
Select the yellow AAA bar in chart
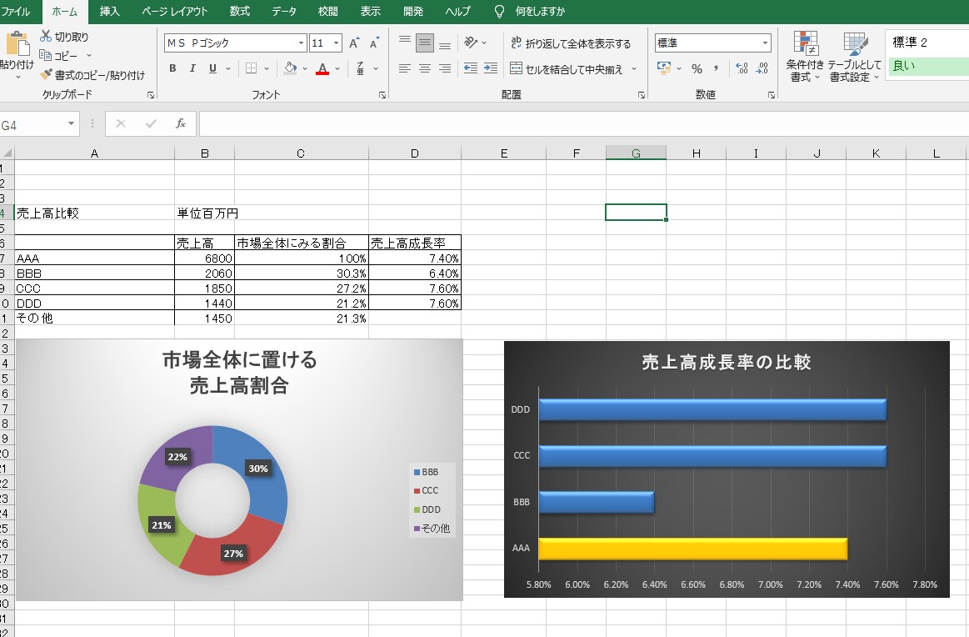[692, 549]
